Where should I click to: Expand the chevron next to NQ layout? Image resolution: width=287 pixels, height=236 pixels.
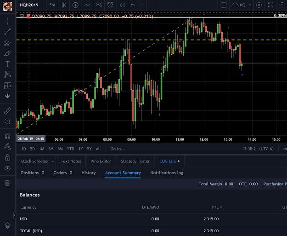(x=250, y=5)
